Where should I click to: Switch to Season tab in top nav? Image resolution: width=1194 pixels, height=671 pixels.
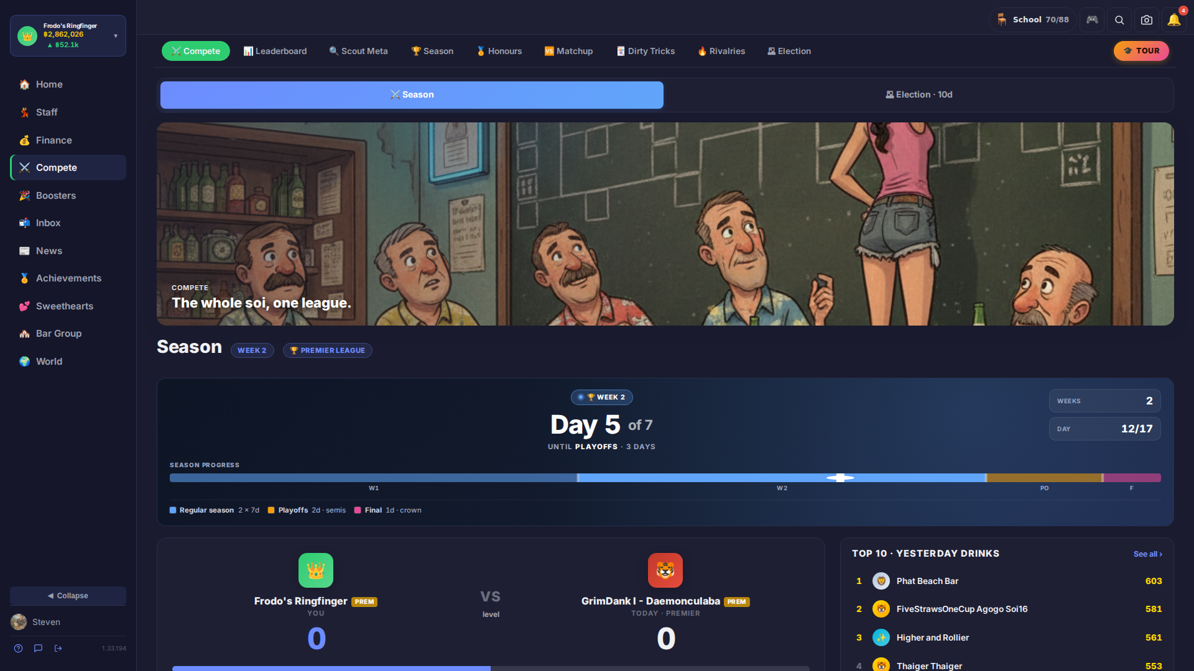coord(432,51)
